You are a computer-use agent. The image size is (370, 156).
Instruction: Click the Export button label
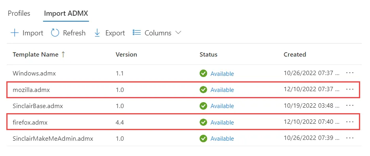point(115,33)
